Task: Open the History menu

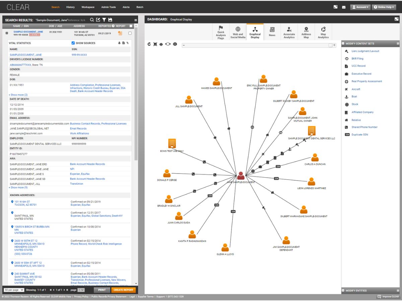Action: point(70,7)
